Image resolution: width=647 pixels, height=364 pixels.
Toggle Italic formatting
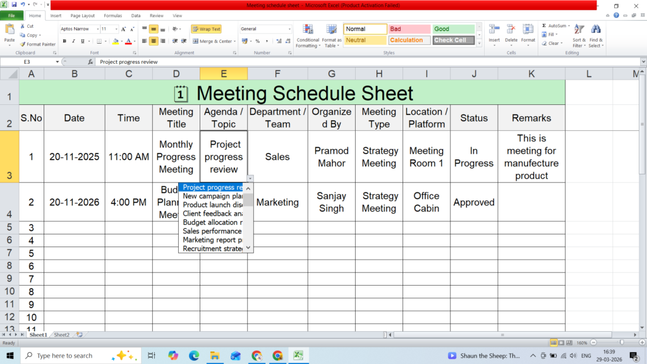pos(73,41)
